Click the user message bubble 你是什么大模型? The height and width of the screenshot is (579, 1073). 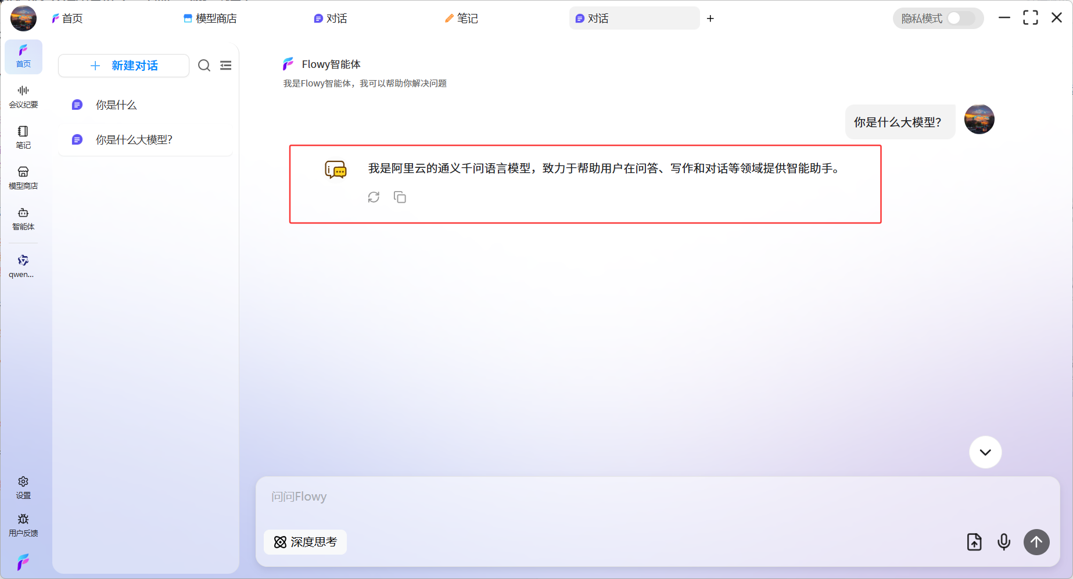pos(900,122)
